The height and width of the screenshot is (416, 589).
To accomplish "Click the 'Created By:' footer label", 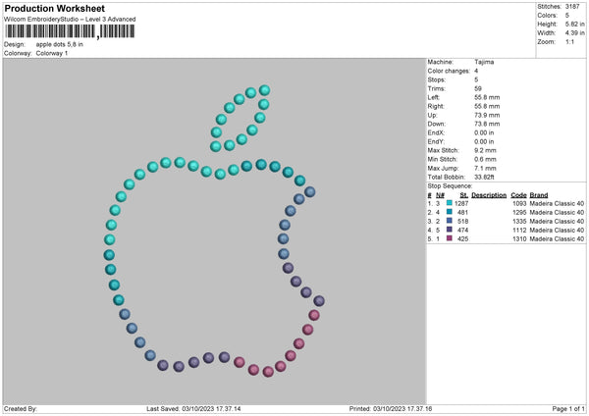I will pos(21,408).
